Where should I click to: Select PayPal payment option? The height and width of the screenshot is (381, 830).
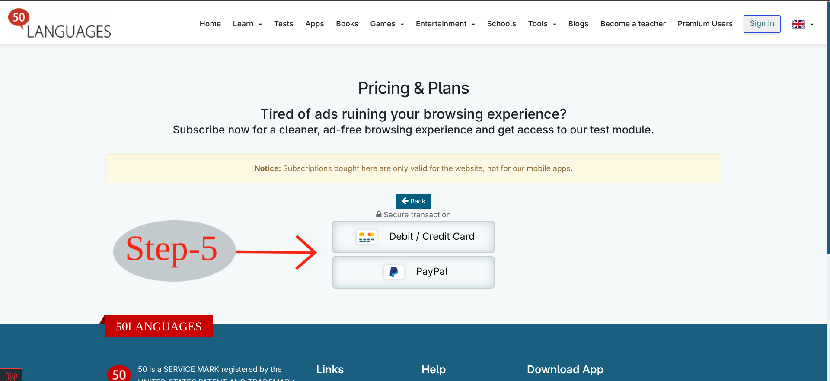pyautogui.click(x=413, y=272)
